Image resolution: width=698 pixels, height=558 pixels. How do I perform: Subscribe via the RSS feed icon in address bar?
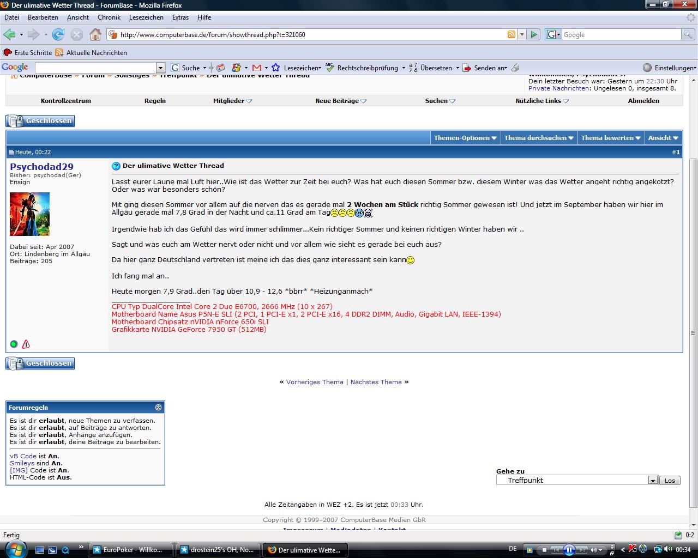(x=512, y=34)
